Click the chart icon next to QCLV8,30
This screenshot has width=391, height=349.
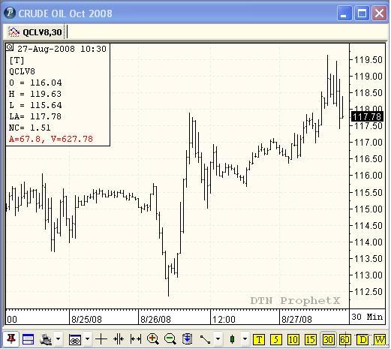[x=14, y=32]
